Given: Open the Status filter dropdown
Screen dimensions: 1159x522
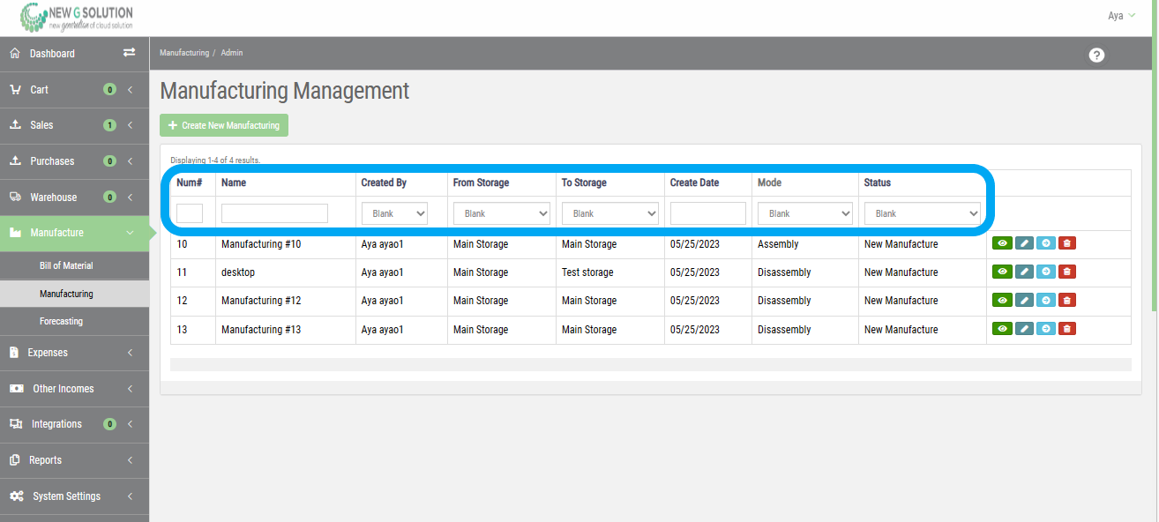Looking at the screenshot, I should 922,213.
